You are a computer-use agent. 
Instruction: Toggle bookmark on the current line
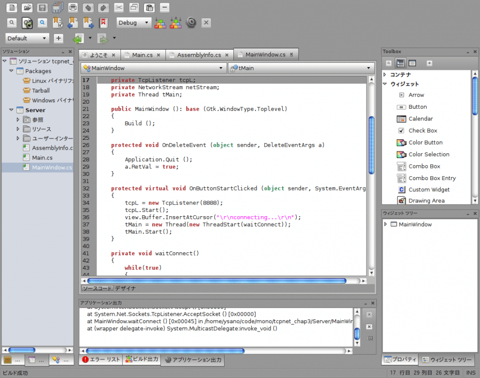[x=58, y=23]
